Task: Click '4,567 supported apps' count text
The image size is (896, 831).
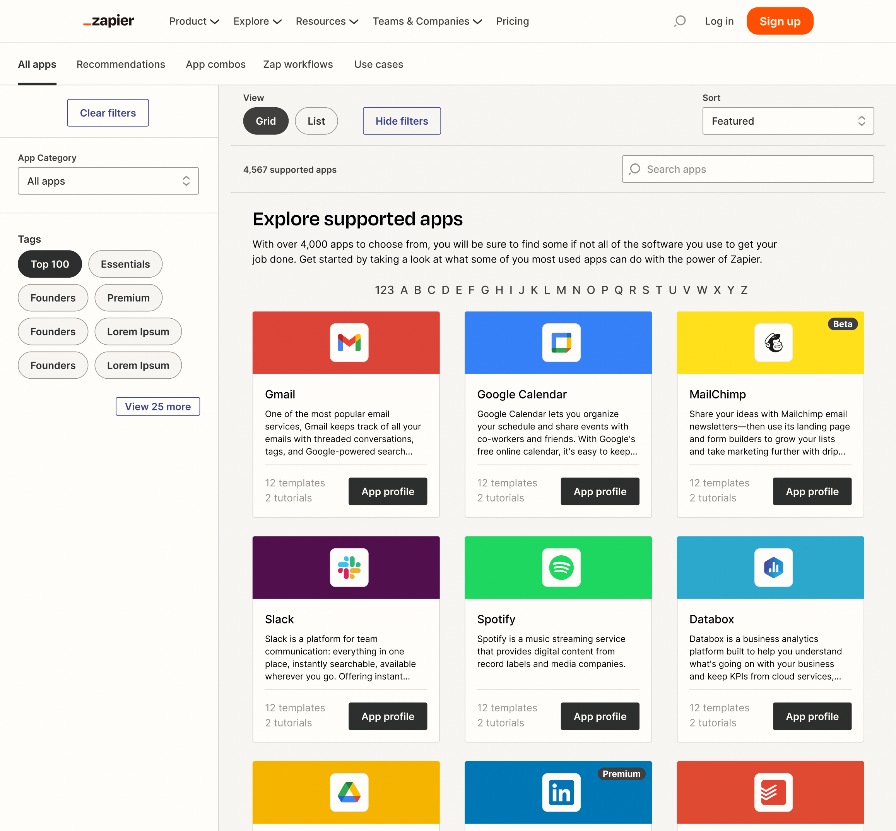Action: click(x=290, y=170)
